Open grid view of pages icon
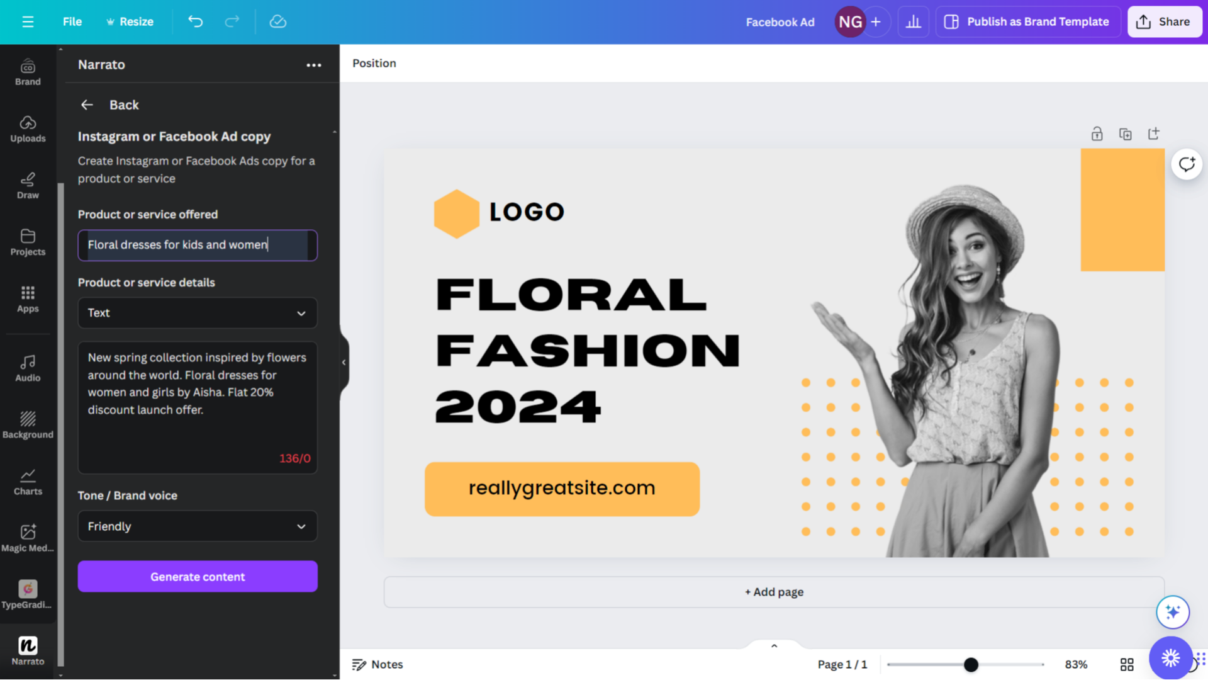Viewport: 1208px width, 680px height. (1126, 664)
